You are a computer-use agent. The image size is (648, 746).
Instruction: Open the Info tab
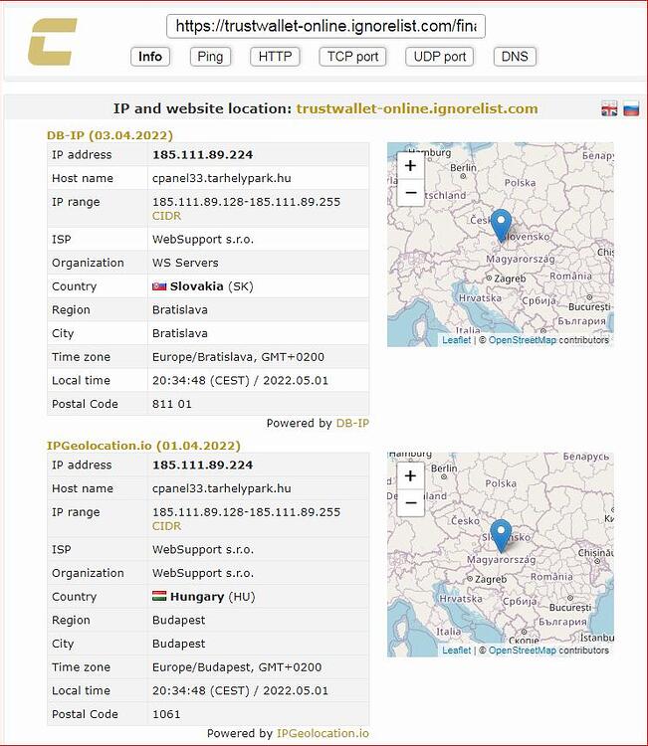[x=150, y=57]
